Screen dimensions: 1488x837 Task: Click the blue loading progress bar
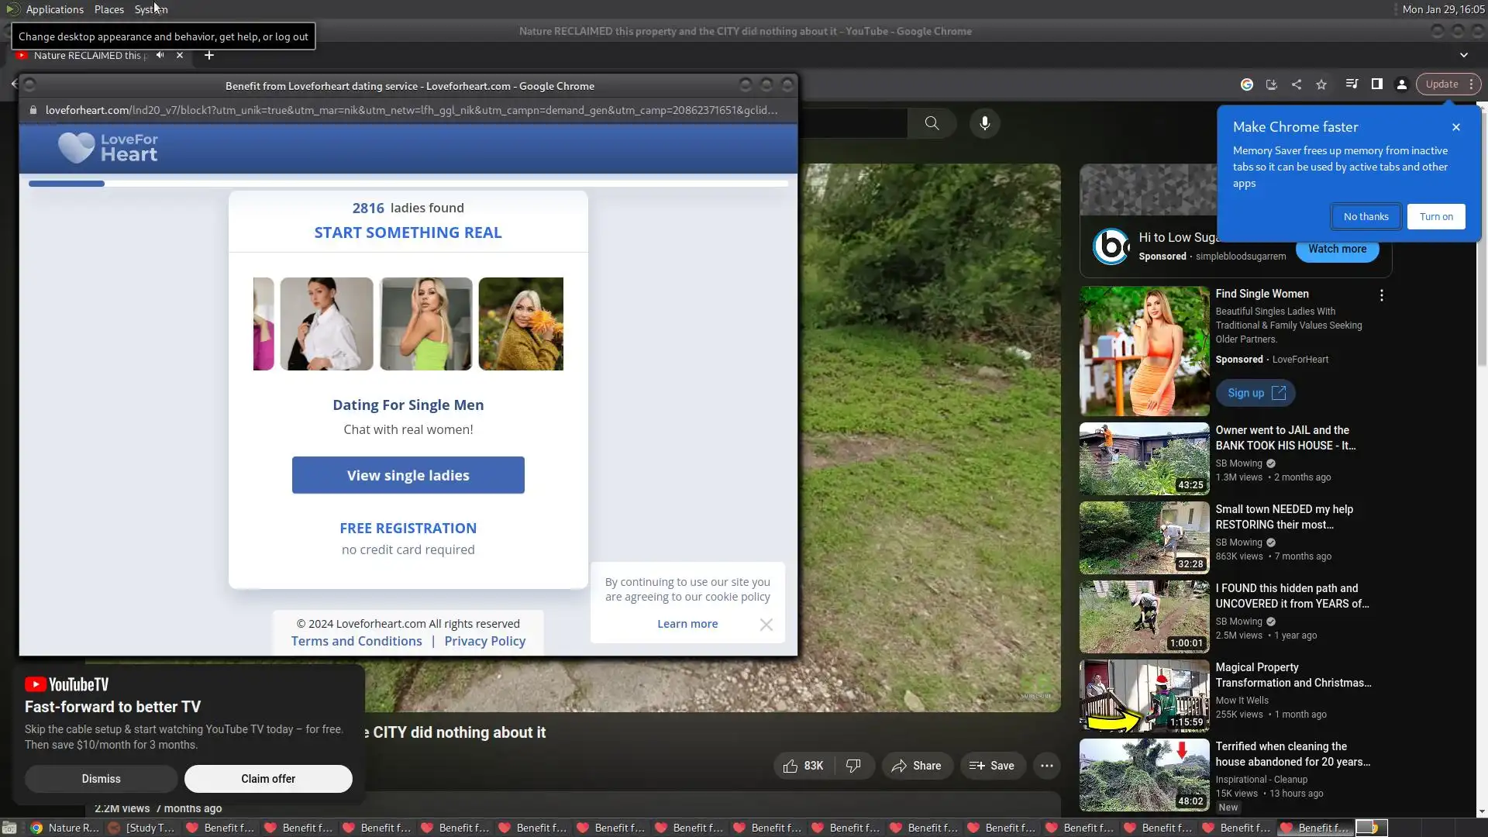point(67,184)
